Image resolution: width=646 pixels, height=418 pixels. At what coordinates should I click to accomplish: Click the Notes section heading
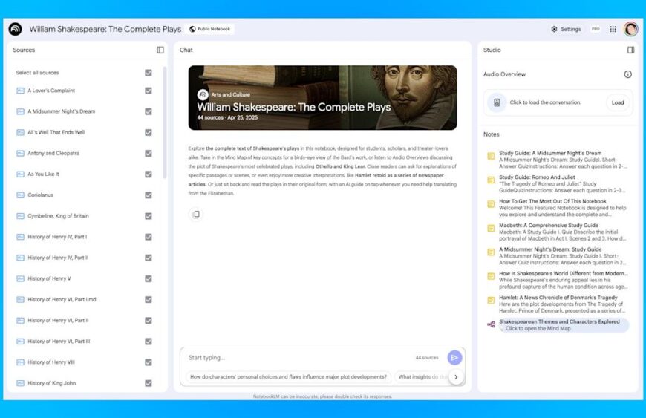click(491, 134)
